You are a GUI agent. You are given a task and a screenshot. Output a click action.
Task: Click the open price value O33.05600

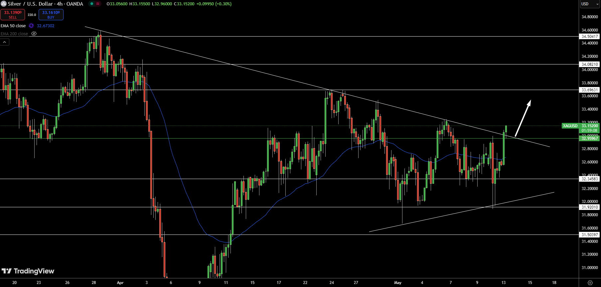point(117,4)
